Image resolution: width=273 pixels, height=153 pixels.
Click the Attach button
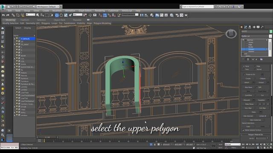point(247,82)
